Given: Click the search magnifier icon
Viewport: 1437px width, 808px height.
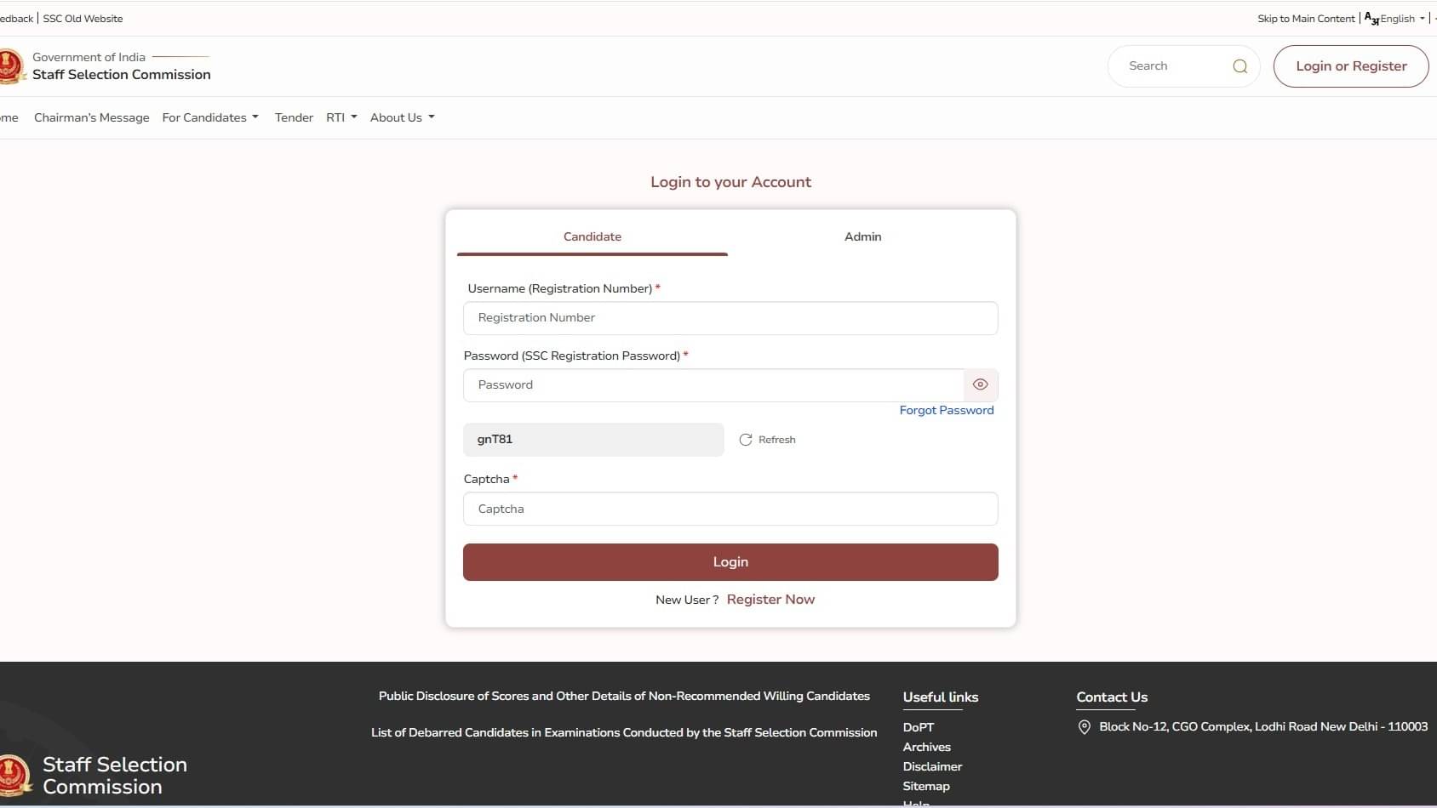Looking at the screenshot, I should [1240, 65].
